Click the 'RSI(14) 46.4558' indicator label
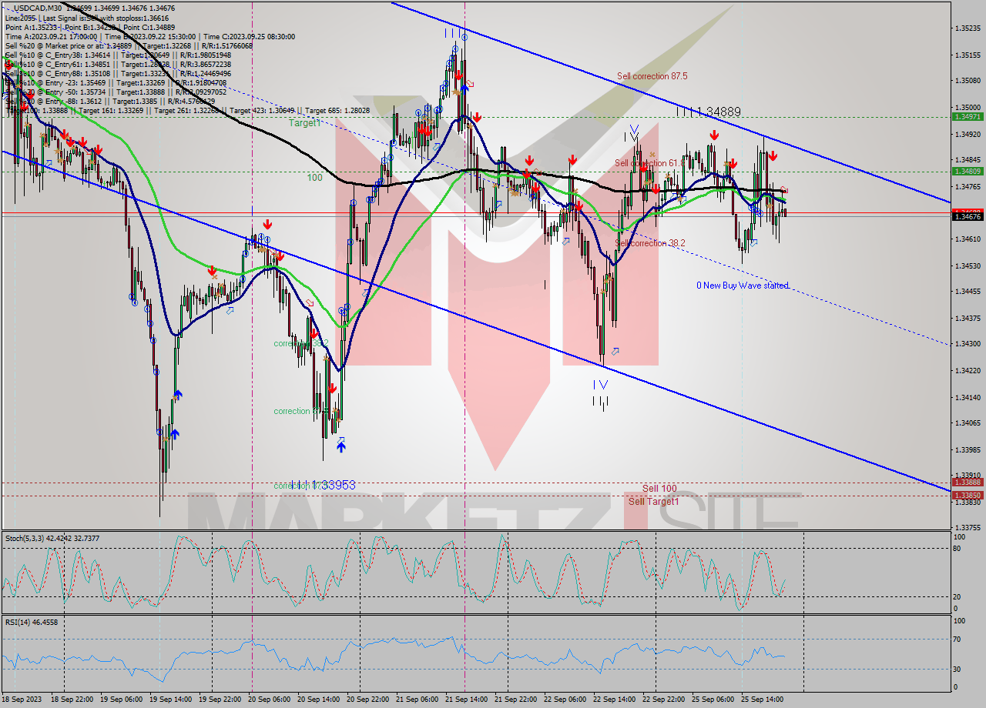The width and height of the screenshot is (986, 708). tap(32, 622)
